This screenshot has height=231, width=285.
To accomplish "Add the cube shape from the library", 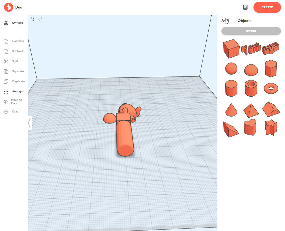I will click(231, 49).
